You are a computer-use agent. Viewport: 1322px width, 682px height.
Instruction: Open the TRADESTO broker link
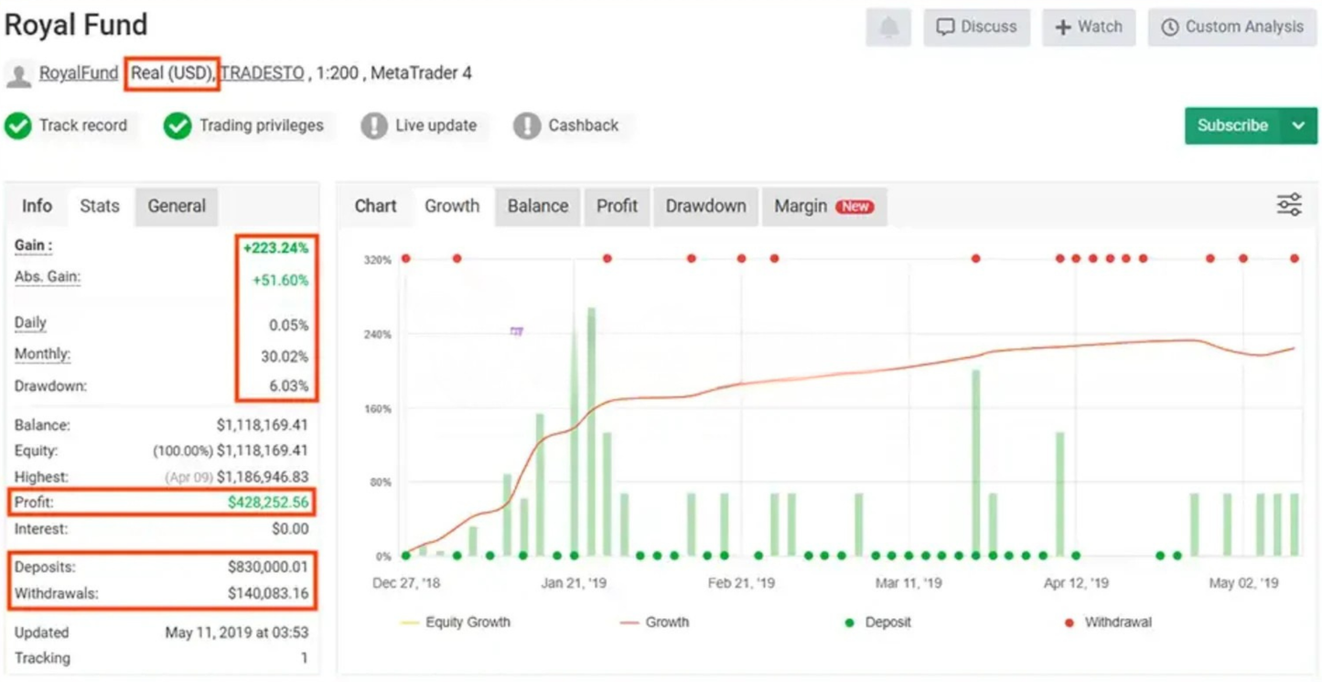pyautogui.click(x=263, y=73)
